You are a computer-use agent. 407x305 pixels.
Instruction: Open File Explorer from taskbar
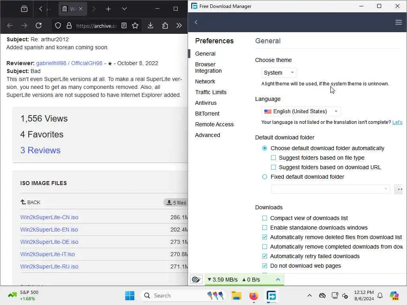coord(236,295)
